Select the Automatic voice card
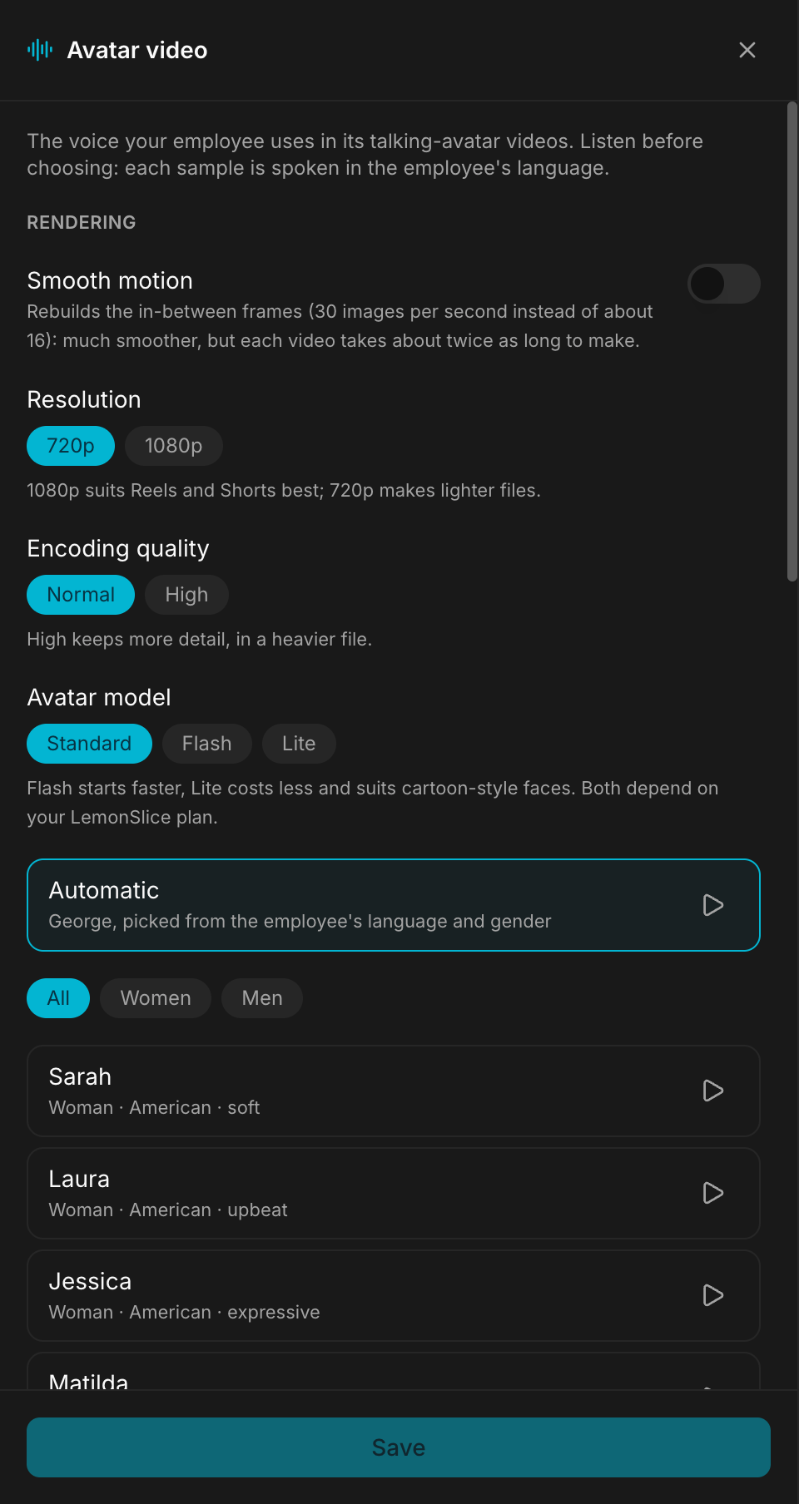 [x=394, y=905]
